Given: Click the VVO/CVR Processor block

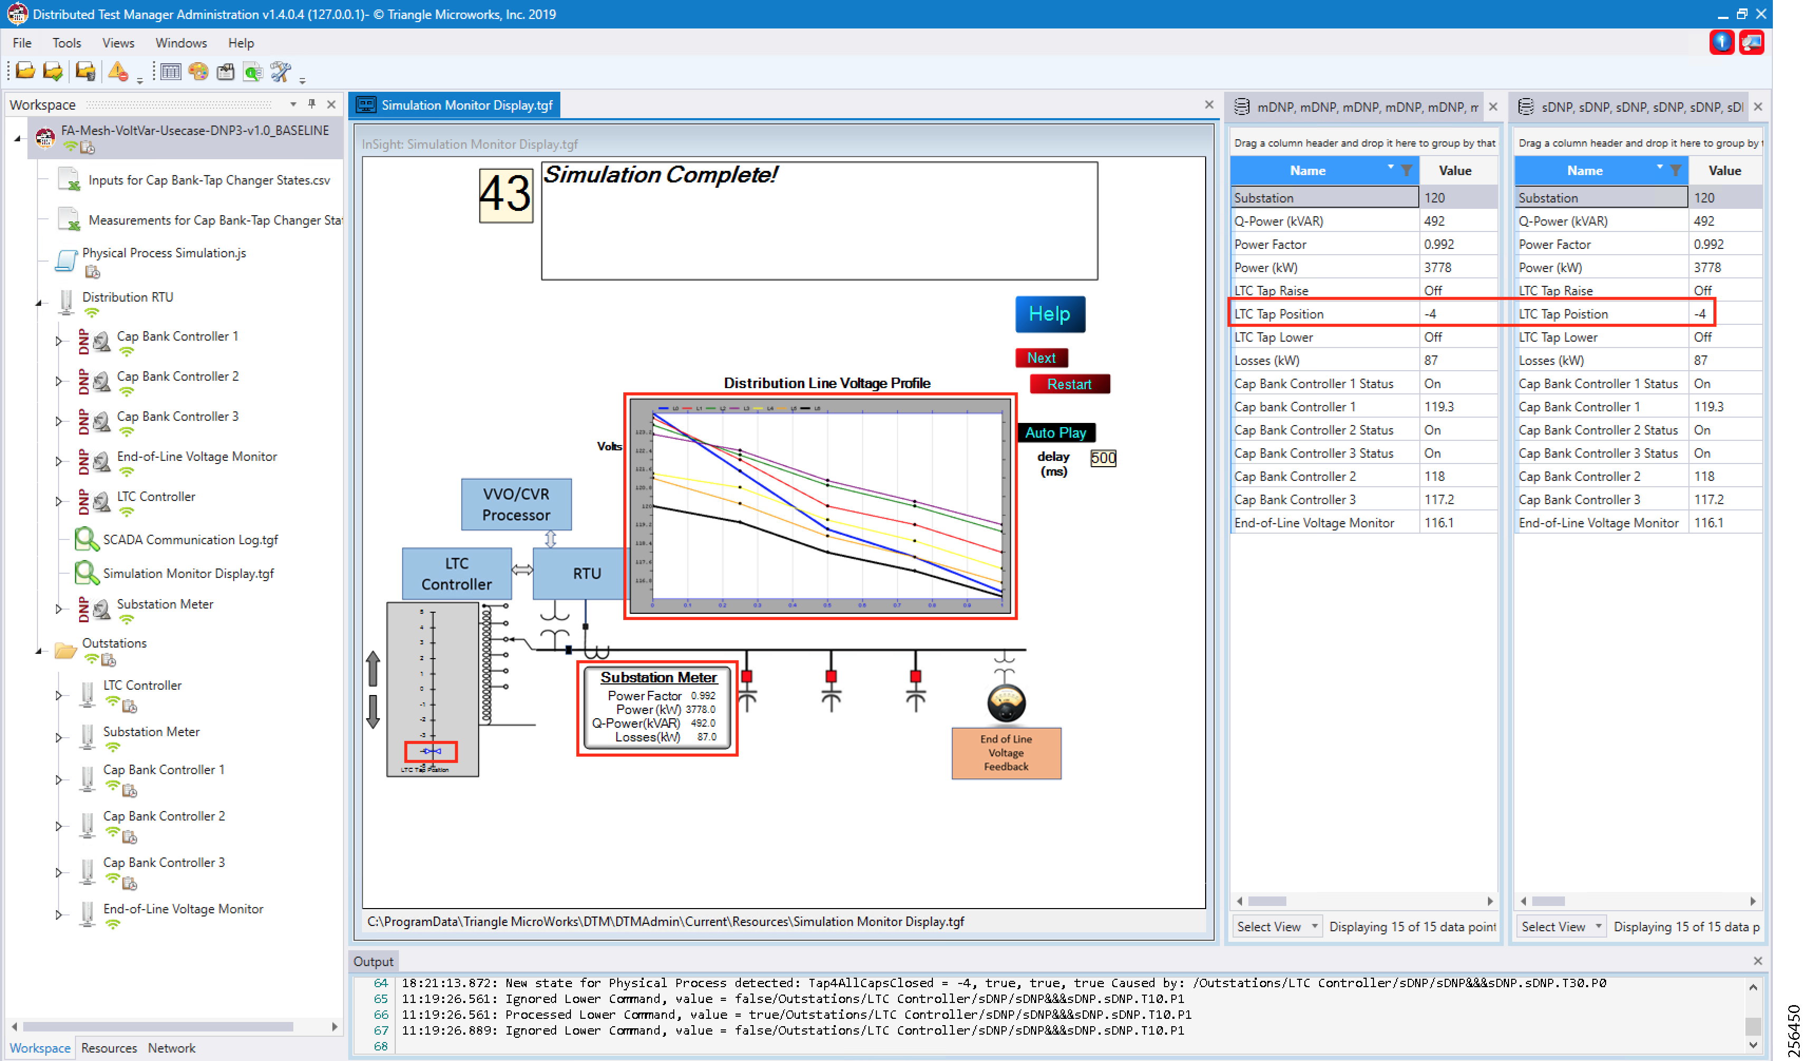Looking at the screenshot, I should point(516,504).
